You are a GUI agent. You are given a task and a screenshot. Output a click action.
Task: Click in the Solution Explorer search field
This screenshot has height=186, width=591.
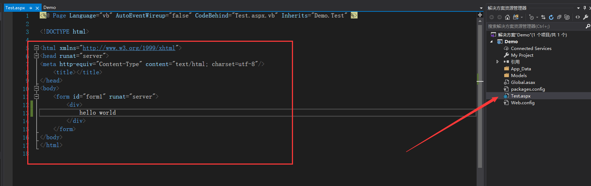534,26
